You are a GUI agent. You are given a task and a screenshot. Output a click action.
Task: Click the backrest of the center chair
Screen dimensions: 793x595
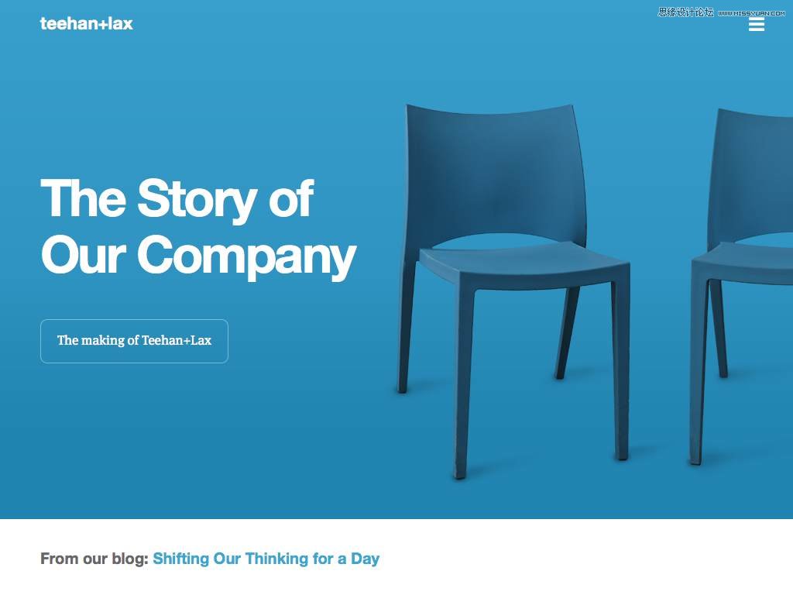tap(496, 172)
